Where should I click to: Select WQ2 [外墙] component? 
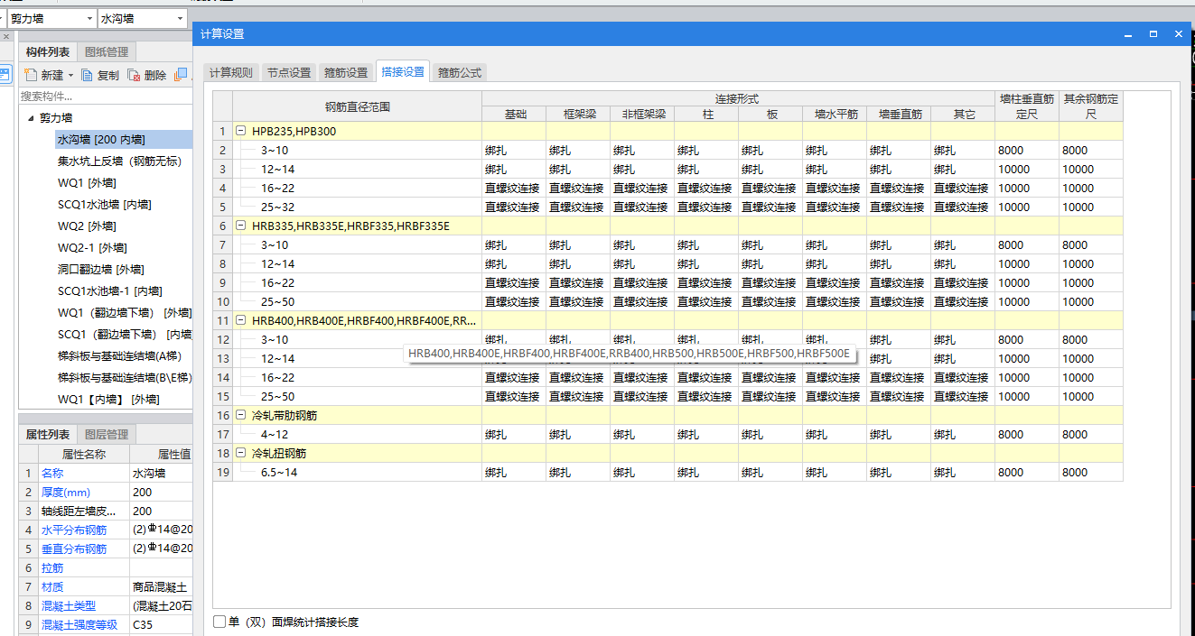tap(86, 226)
